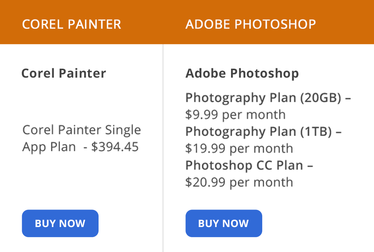Select the Photography Plan (1TB) line
The height and width of the screenshot is (252, 374).
coord(263,132)
